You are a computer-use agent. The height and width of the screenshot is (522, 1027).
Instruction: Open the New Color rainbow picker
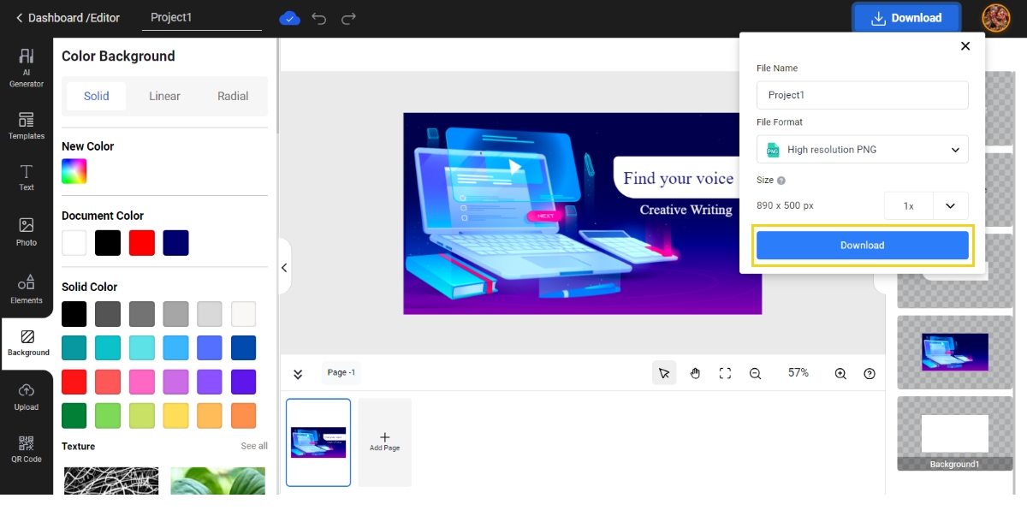pos(74,172)
